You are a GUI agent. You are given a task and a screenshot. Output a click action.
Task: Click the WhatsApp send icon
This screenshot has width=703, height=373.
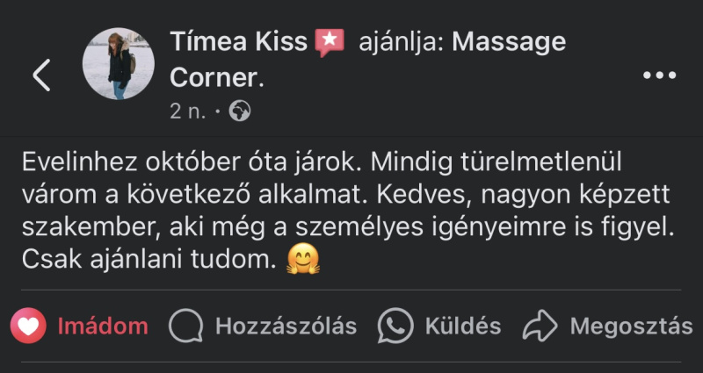tap(395, 326)
